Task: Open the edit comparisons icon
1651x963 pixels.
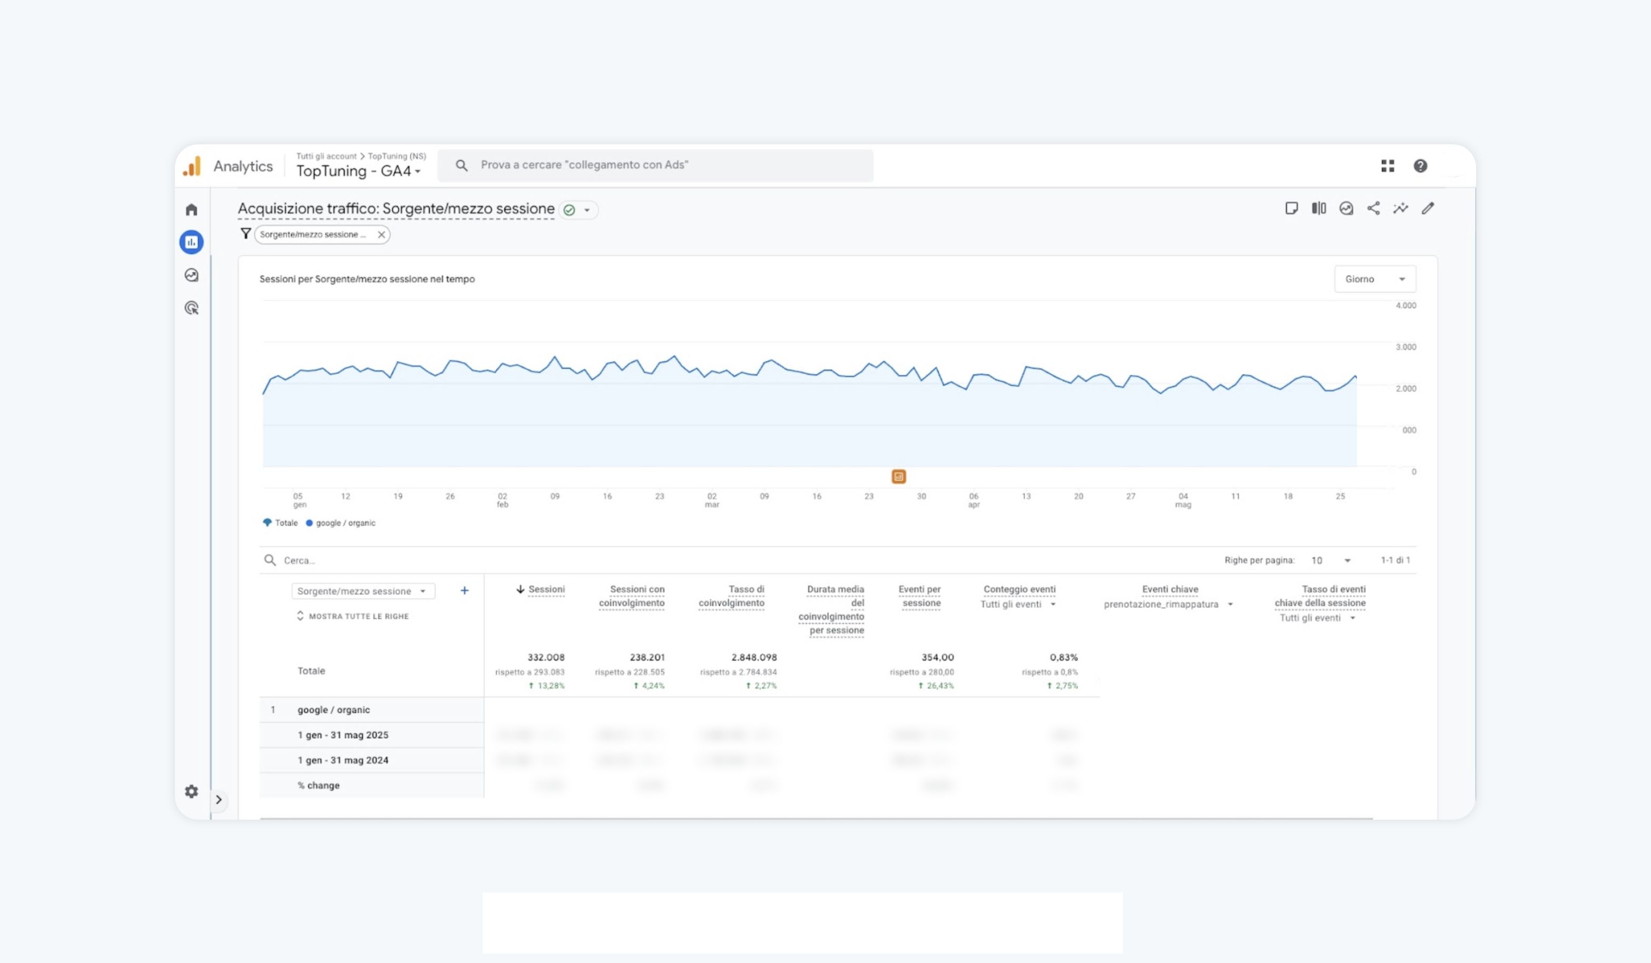Action: coord(1319,208)
